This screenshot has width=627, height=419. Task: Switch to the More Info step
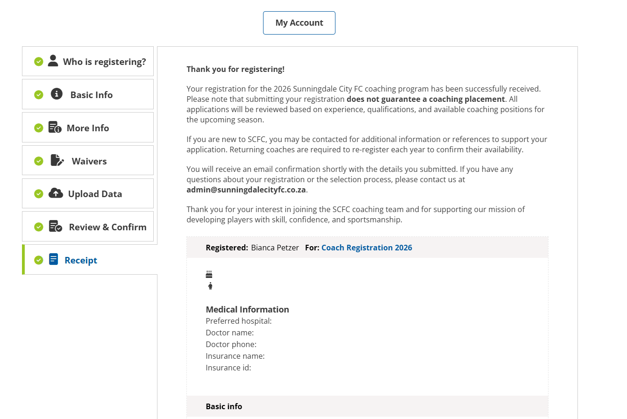pos(88,128)
